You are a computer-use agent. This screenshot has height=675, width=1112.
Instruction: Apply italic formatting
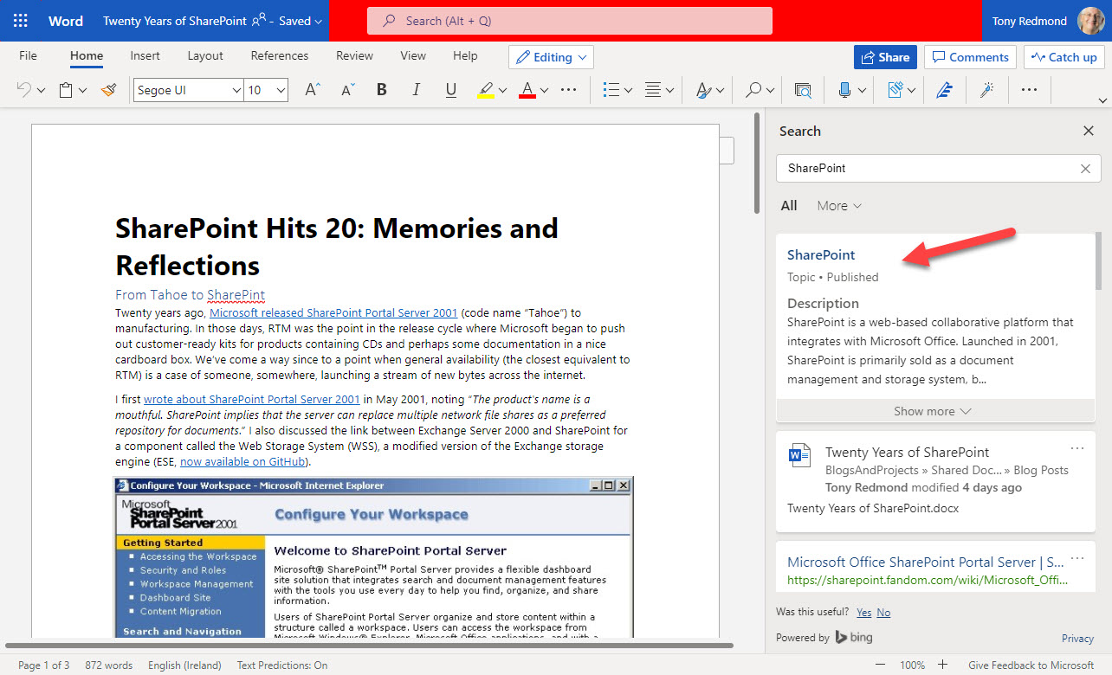416,89
